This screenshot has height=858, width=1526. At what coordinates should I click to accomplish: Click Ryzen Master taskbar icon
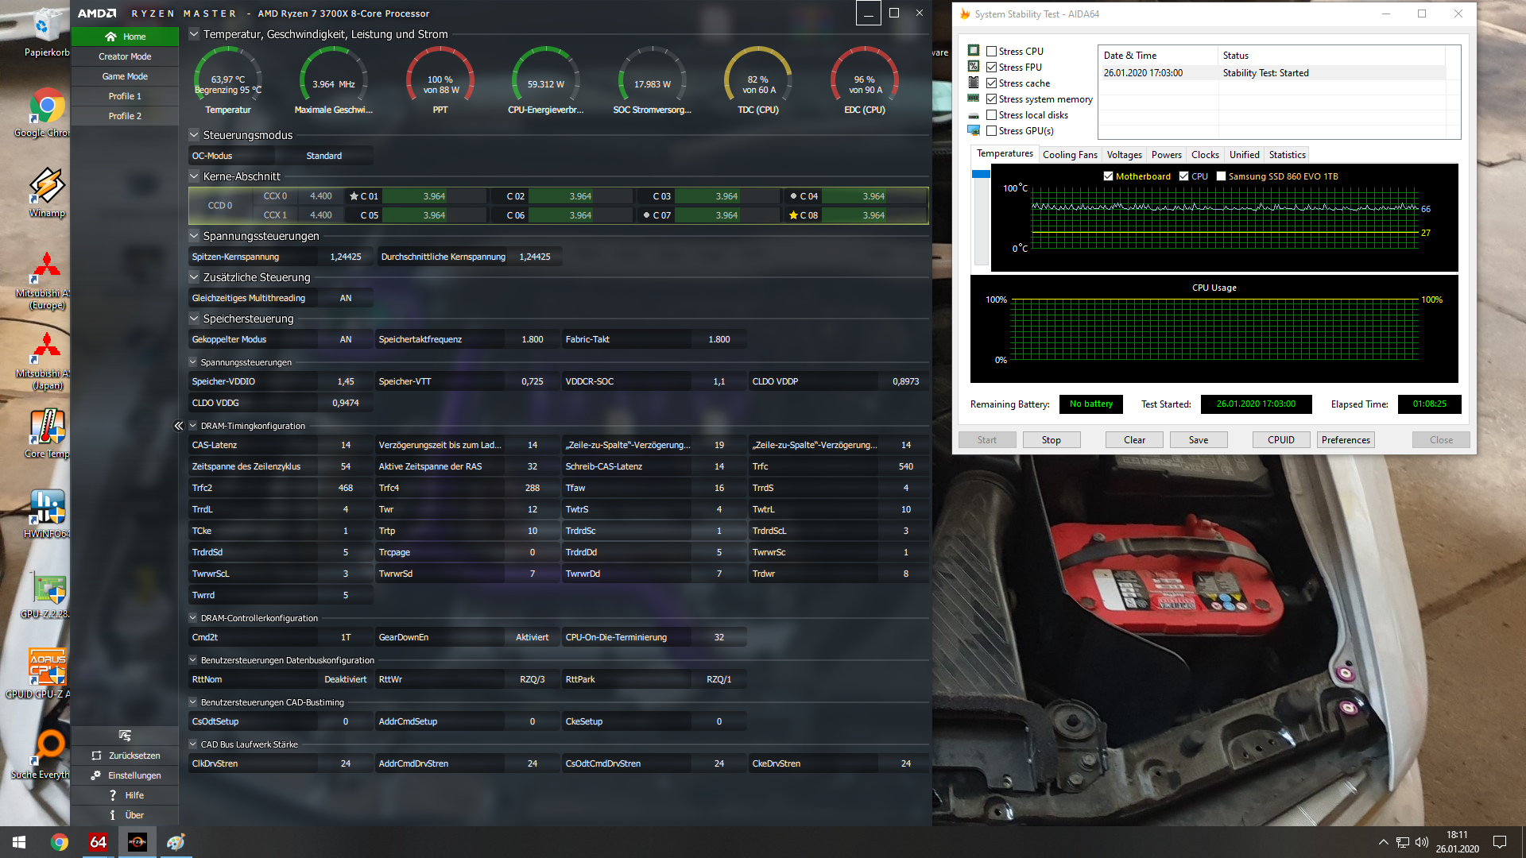[x=137, y=842]
